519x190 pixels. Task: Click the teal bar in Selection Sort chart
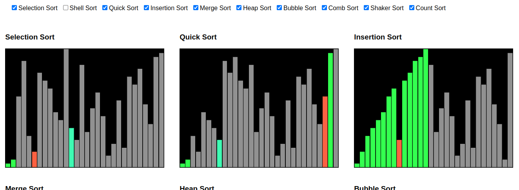tap(71, 148)
